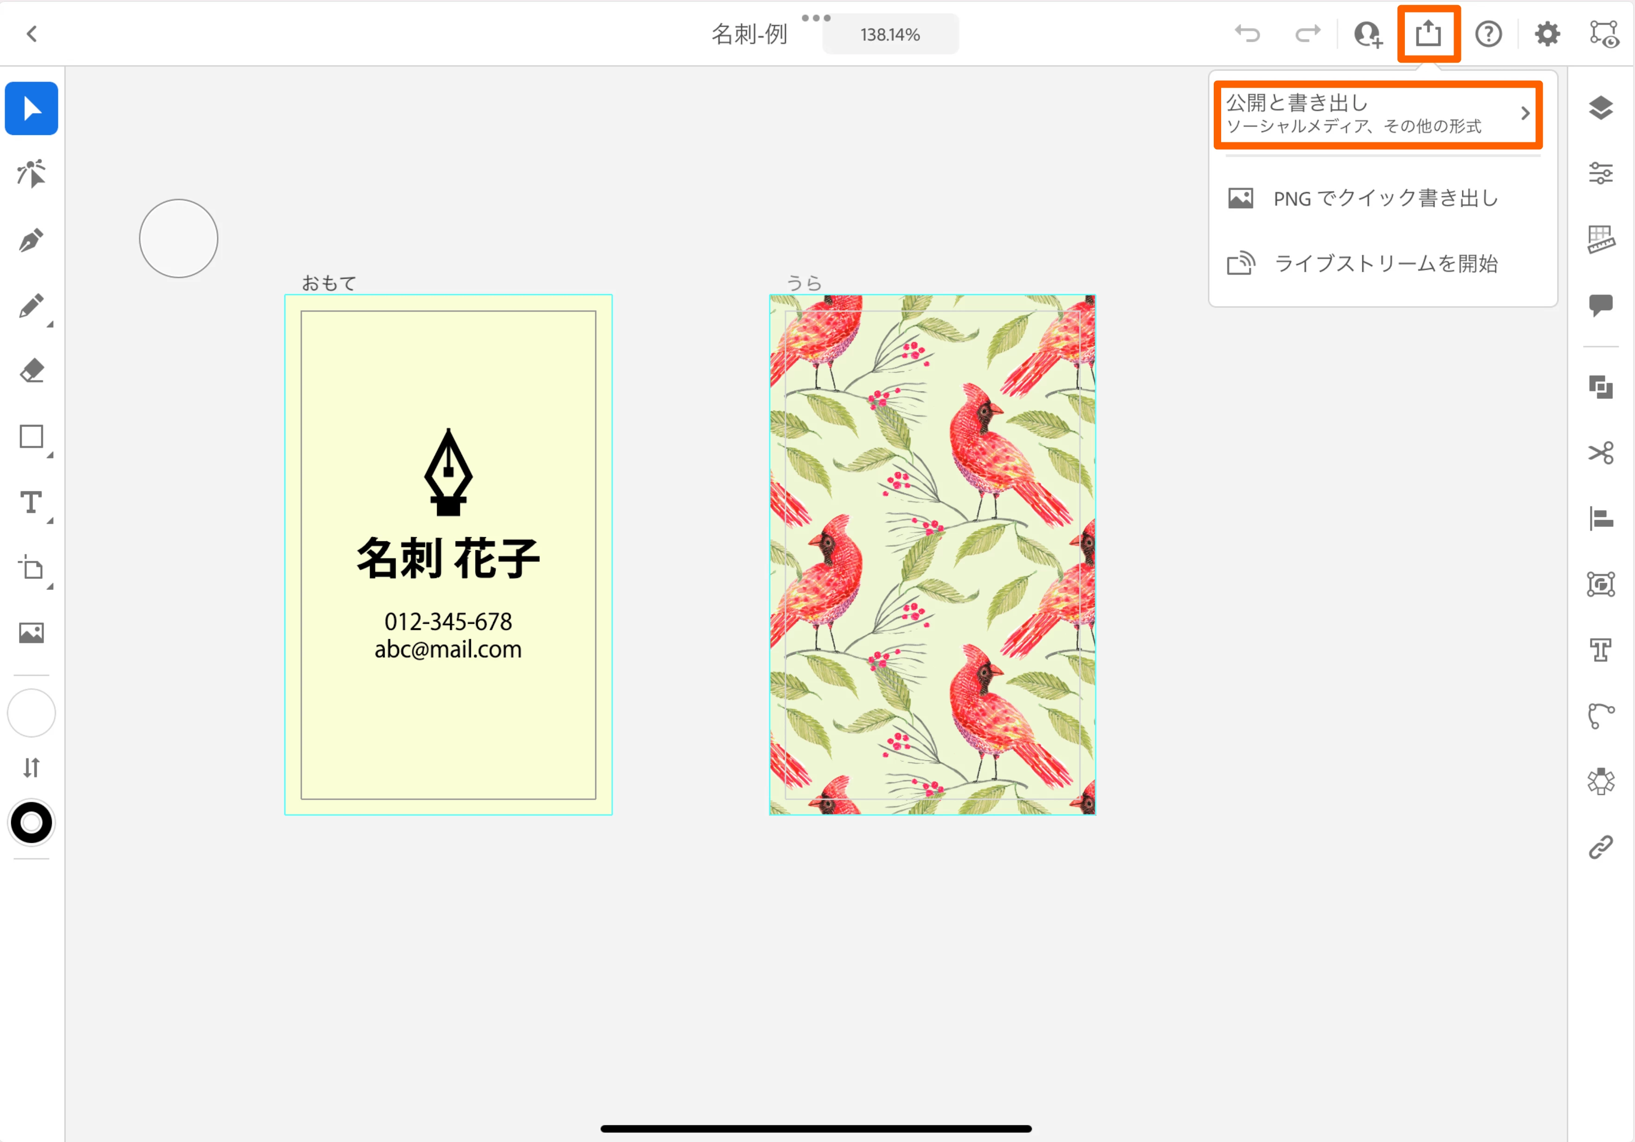The image size is (1635, 1142).
Task: Open the three-dots document options menu
Action: (816, 18)
